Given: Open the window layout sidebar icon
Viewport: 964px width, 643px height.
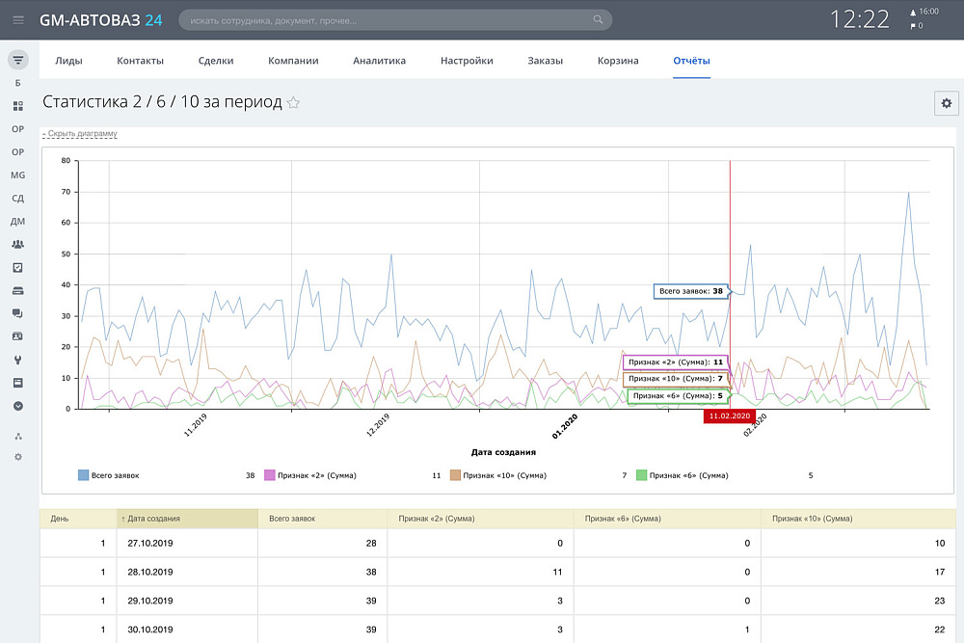Looking at the screenshot, I should [x=17, y=383].
